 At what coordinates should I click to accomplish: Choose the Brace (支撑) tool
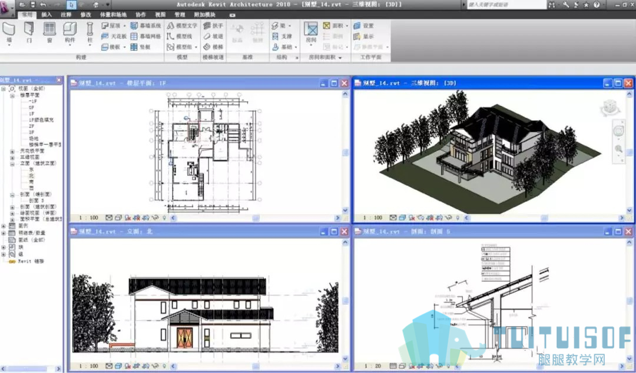coord(282,36)
